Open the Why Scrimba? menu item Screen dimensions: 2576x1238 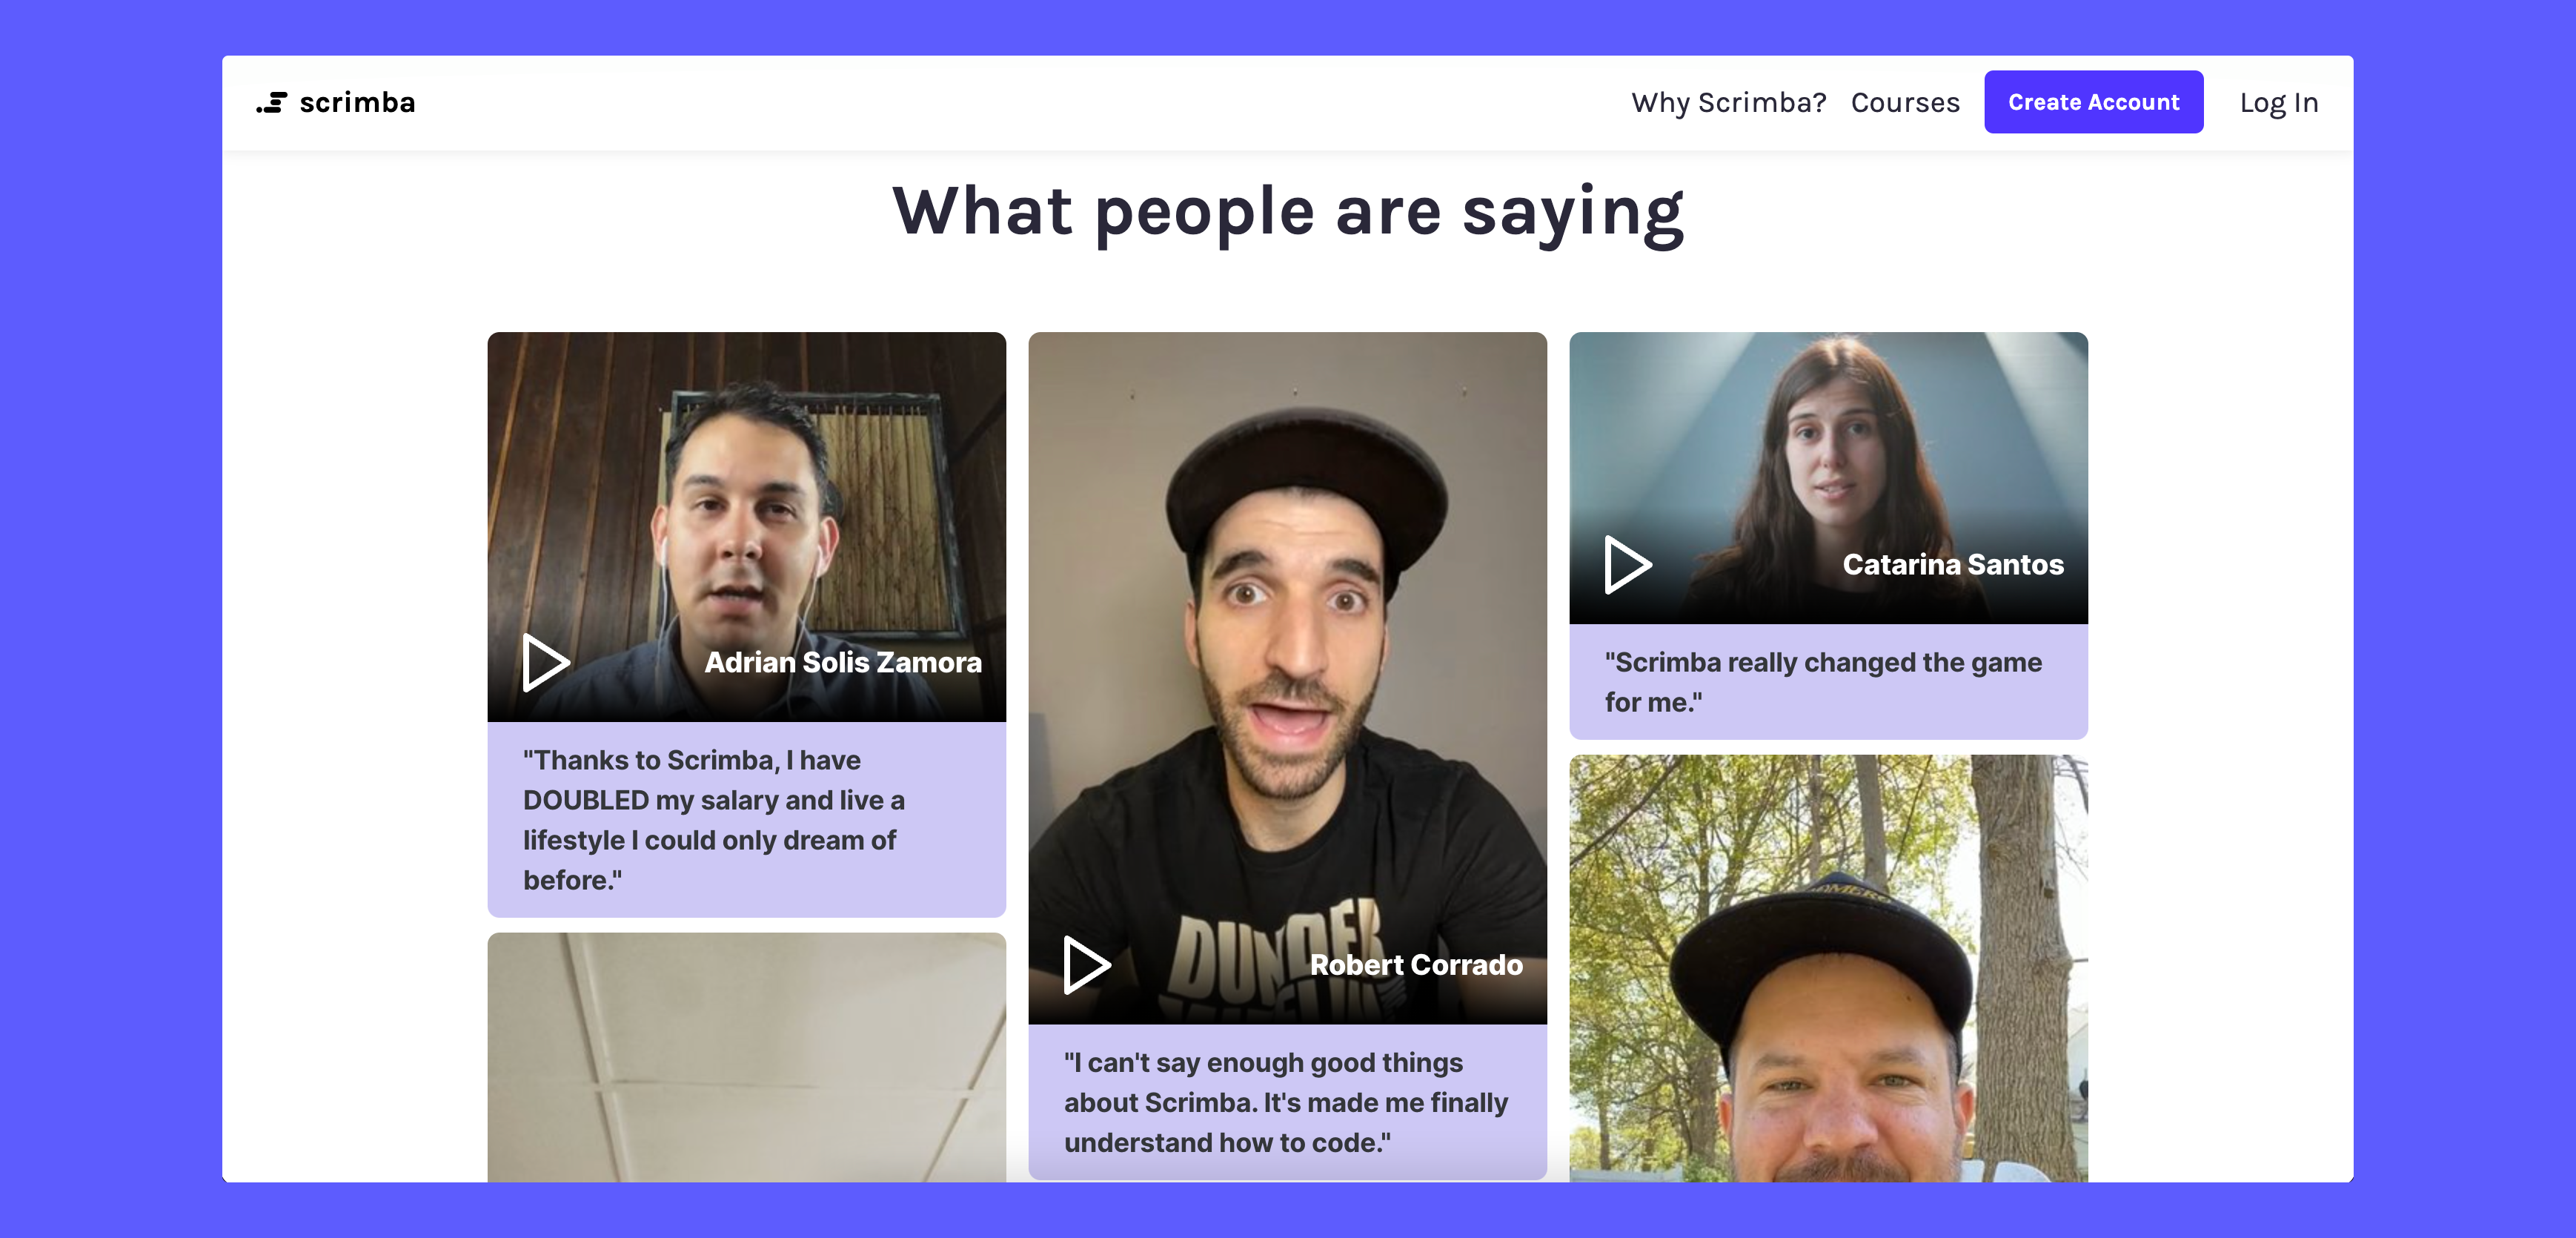point(1728,102)
